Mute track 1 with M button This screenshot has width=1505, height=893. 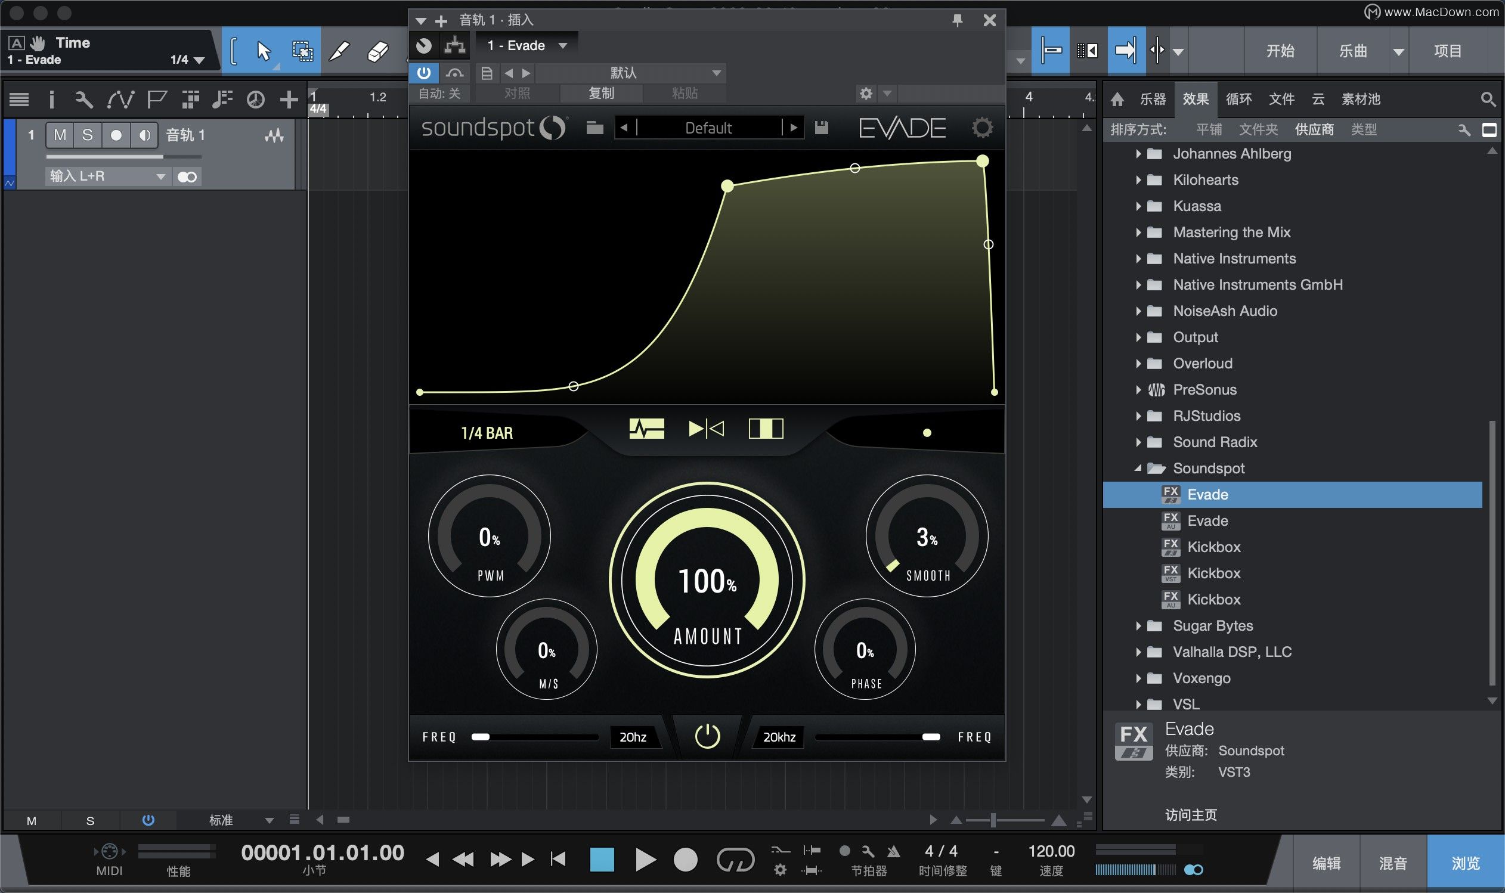(60, 135)
